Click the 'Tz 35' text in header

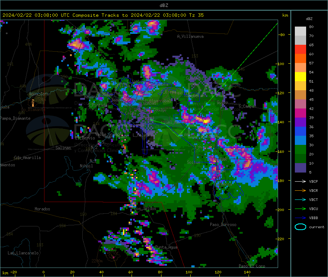196,15
